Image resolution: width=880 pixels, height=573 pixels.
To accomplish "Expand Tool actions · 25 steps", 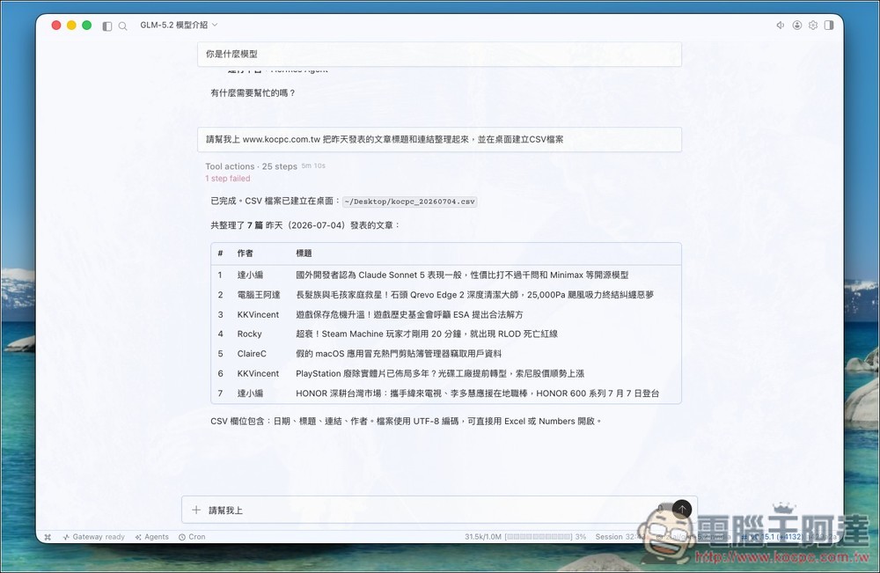I will (251, 166).
